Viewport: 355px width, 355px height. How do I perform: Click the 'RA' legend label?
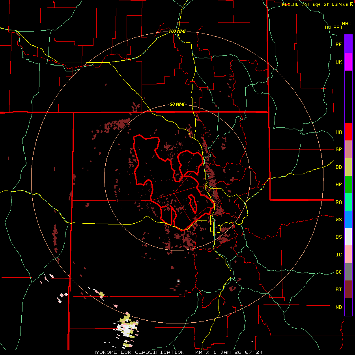point(338,202)
